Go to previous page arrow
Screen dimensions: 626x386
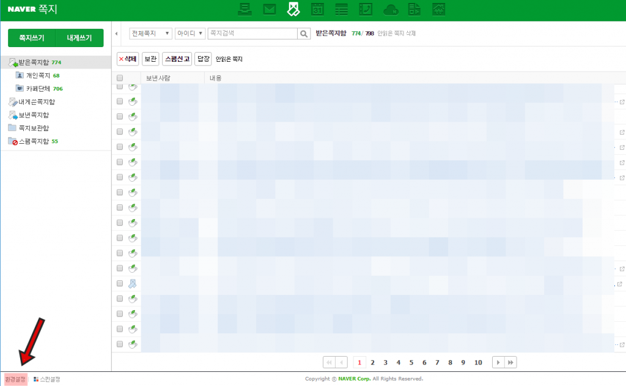click(341, 362)
